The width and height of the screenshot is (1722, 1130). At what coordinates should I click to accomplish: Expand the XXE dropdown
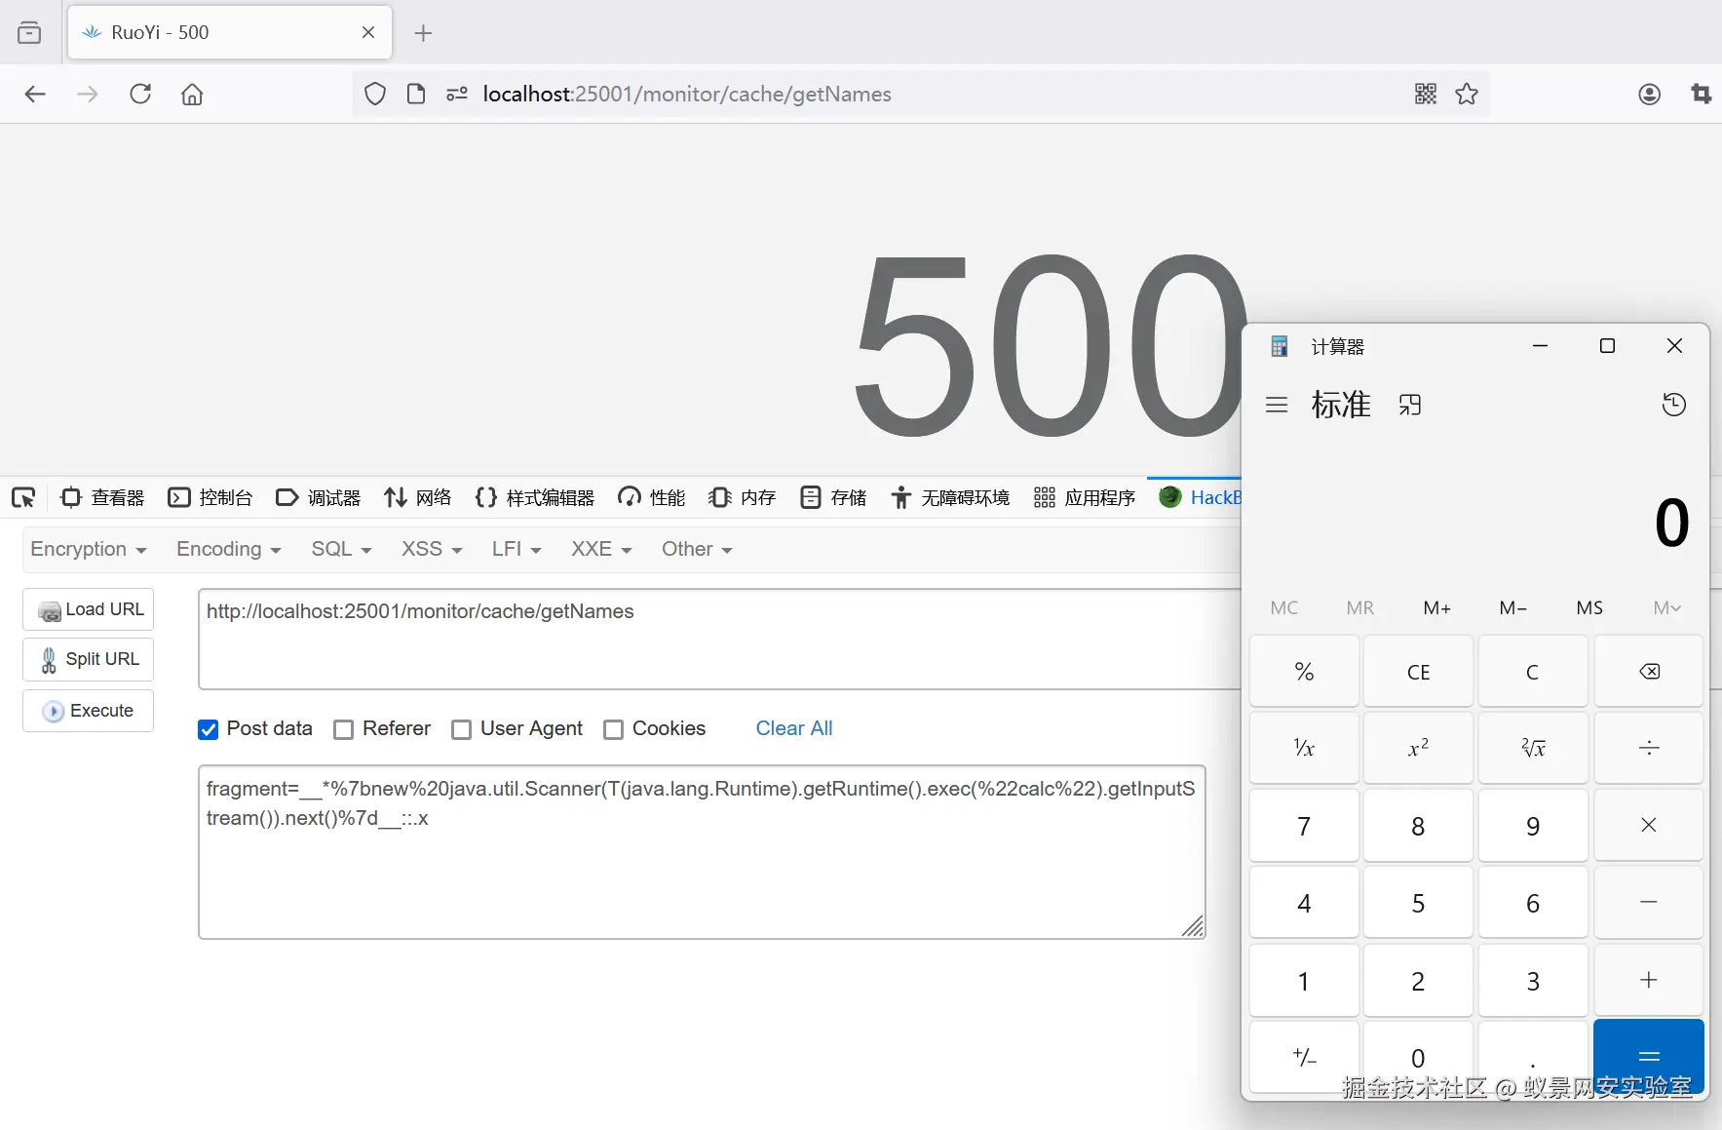point(601,549)
